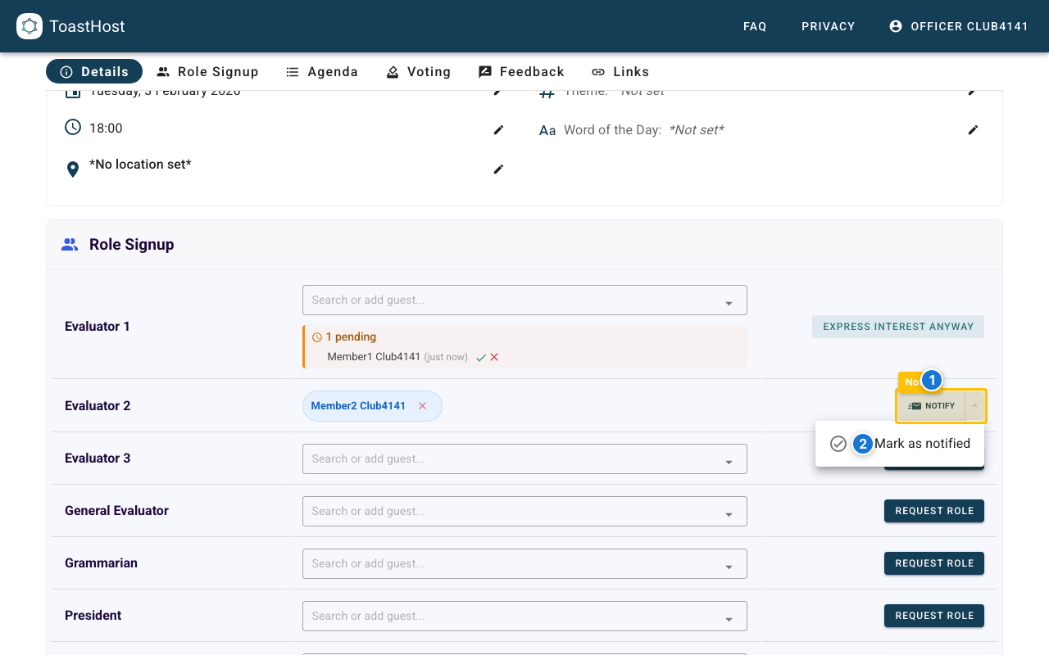Edit the location using its pencil icon
The height and width of the screenshot is (655, 1049).
click(x=498, y=169)
